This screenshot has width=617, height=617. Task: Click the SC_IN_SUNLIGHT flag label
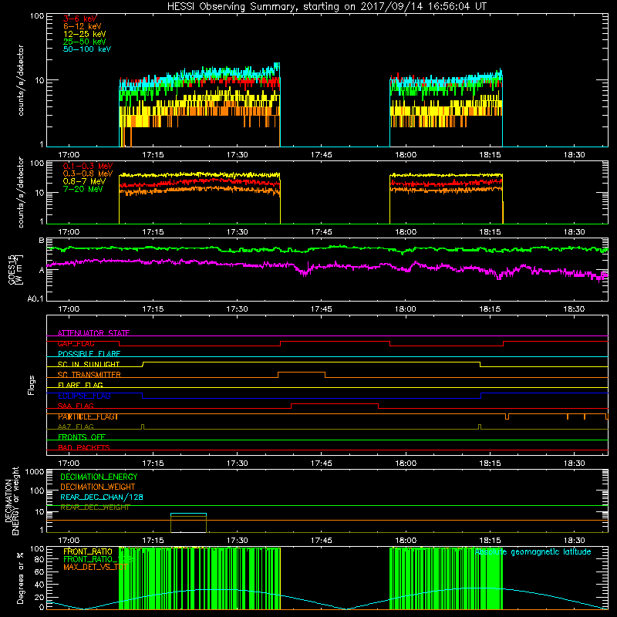click(89, 364)
